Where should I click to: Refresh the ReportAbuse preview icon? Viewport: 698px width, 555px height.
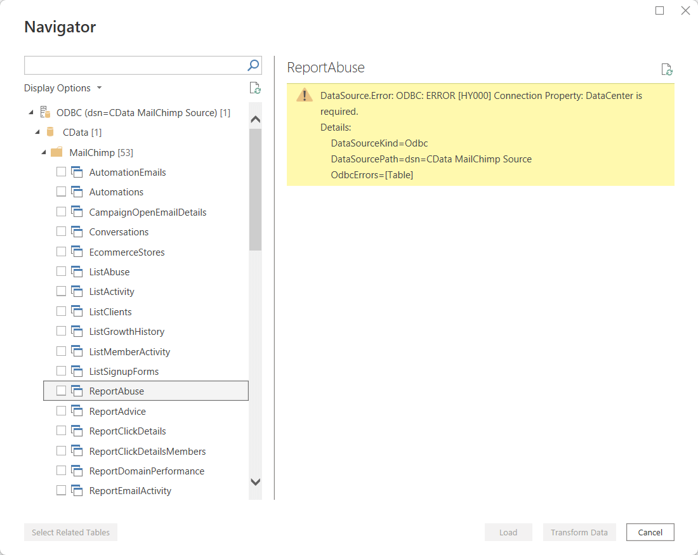coord(666,69)
